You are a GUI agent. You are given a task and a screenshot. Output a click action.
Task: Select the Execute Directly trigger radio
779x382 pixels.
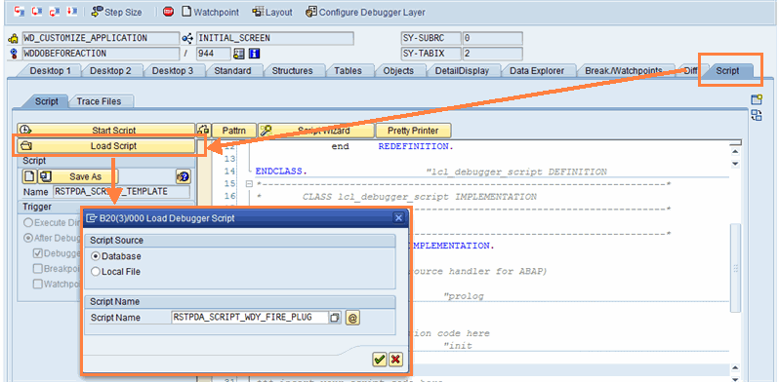pos(29,223)
